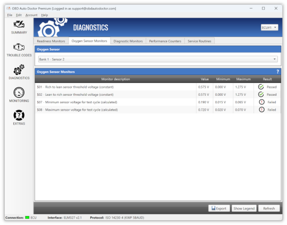Click the Show Legend button
Image resolution: width=287 pixels, height=225 pixels.
click(244, 209)
